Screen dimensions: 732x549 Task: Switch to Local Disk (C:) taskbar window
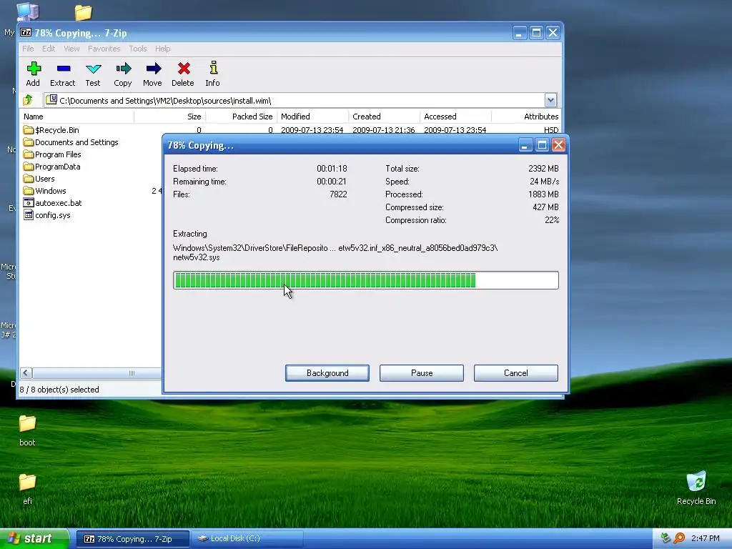pyautogui.click(x=247, y=539)
